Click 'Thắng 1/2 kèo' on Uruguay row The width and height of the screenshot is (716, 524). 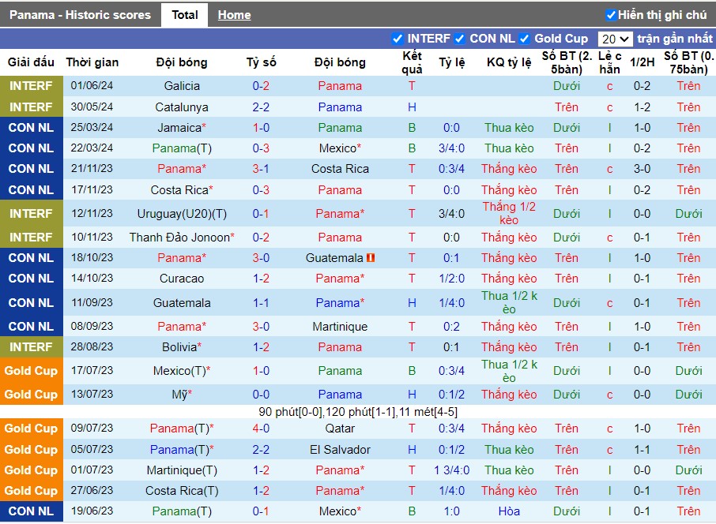[509, 213]
